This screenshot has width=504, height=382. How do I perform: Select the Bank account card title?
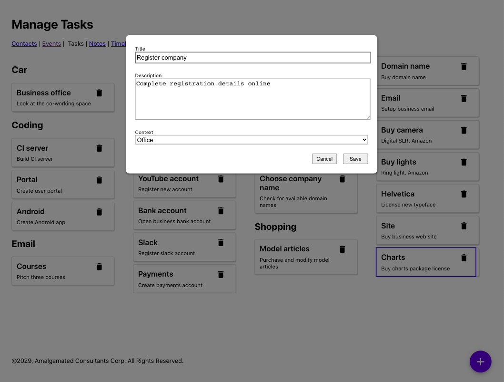click(162, 210)
